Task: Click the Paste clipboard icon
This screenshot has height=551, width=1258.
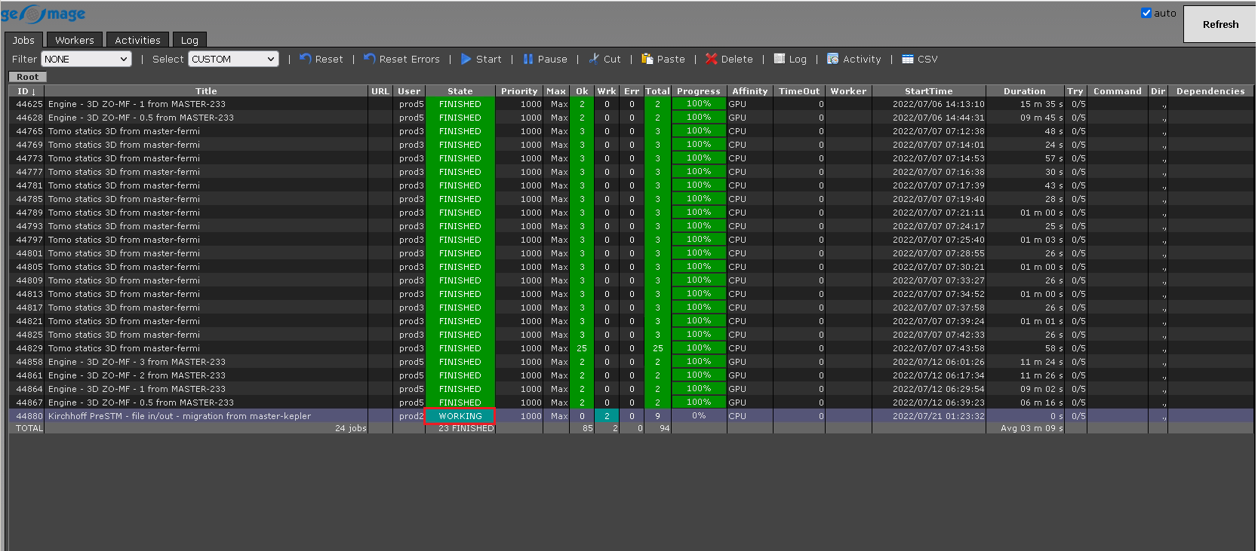Action: 647,59
